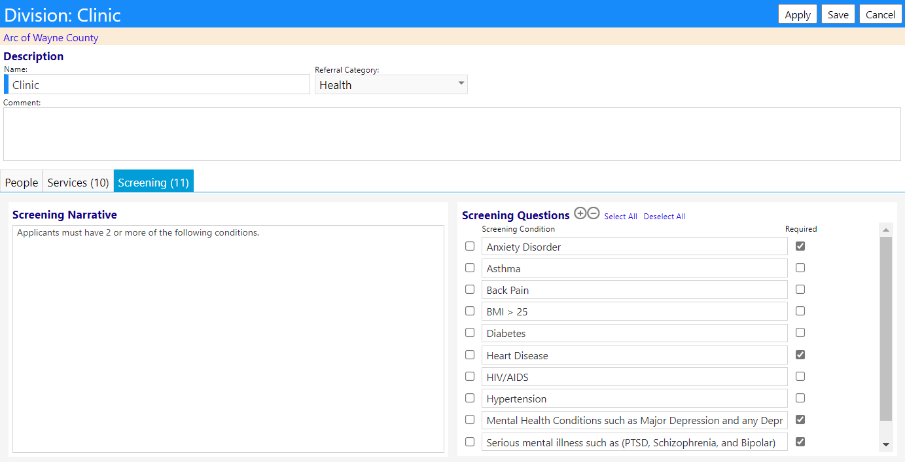Image resolution: width=905 pixels, height=462 pixels.
Task: Click the Apply button
Action: [x=798, y=14]
